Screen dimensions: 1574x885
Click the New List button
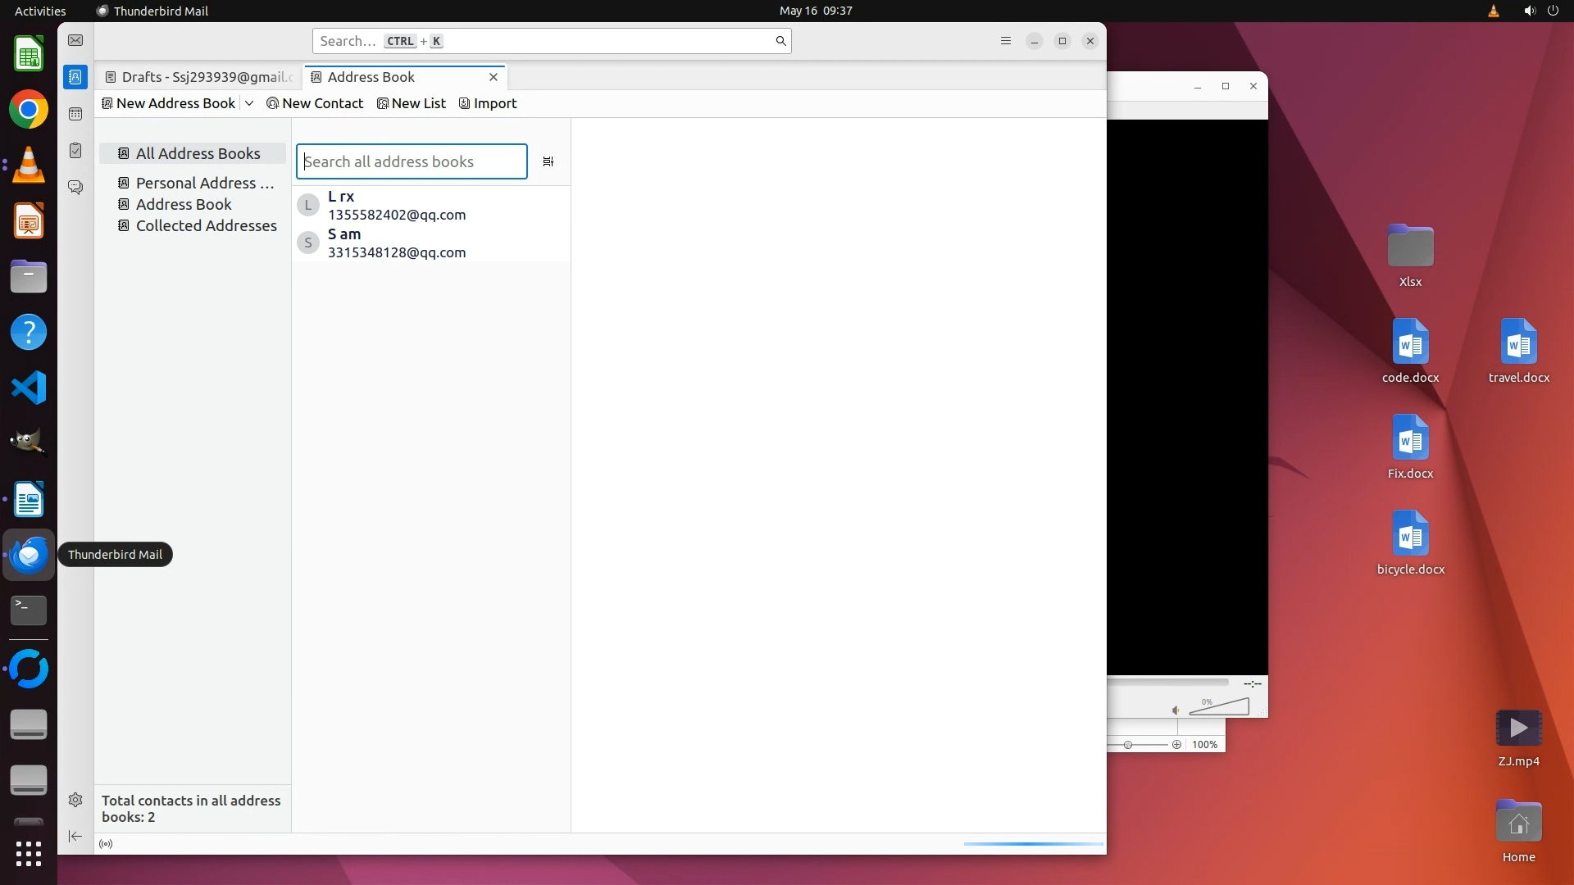[412, 103]
